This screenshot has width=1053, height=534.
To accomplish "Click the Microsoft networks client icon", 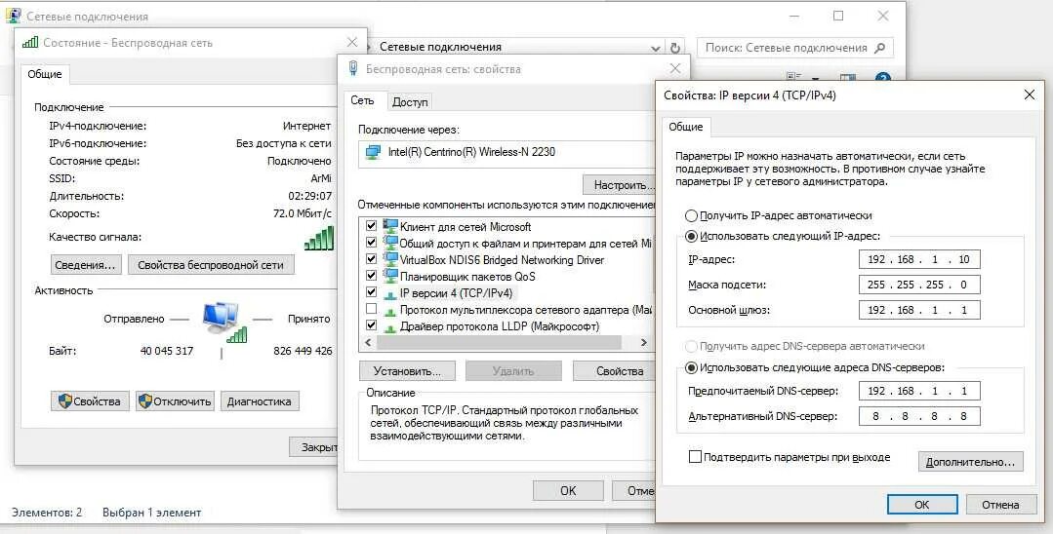I will point(390,226).
